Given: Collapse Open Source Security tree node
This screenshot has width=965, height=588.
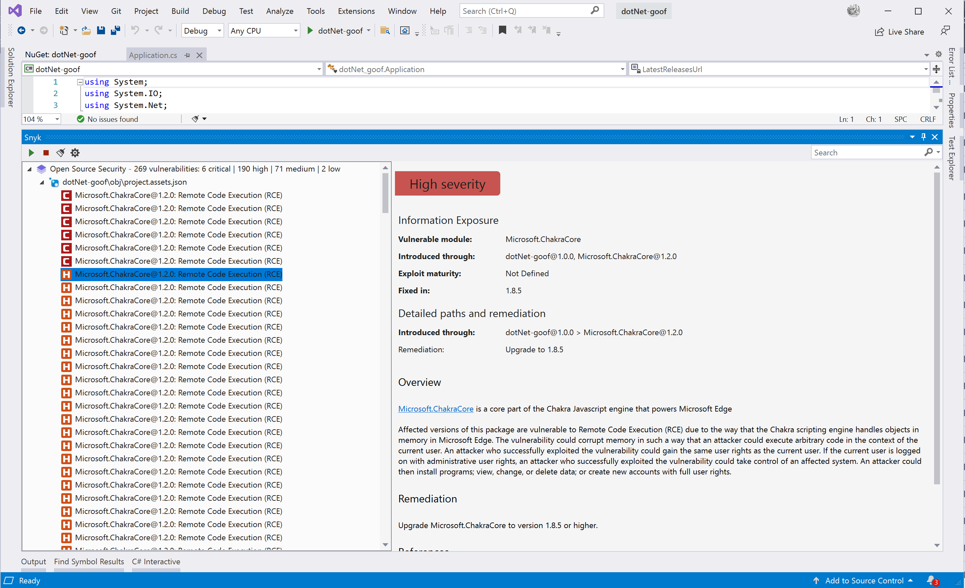Looking at the screenshot, I should 29,169.
